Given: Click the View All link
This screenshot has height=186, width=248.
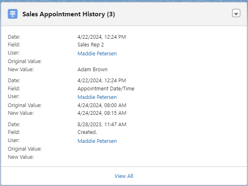Looking at the screenshot, I should [124, 176].
